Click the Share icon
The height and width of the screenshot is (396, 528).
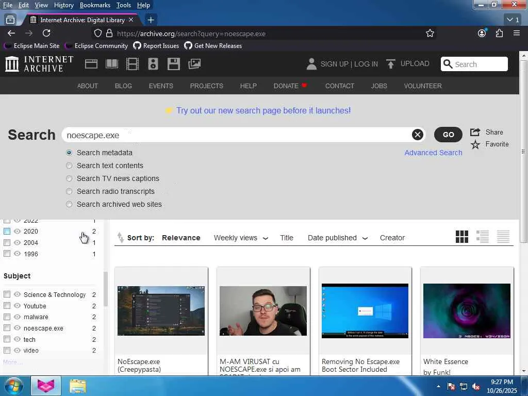click(x=475, y=132)
